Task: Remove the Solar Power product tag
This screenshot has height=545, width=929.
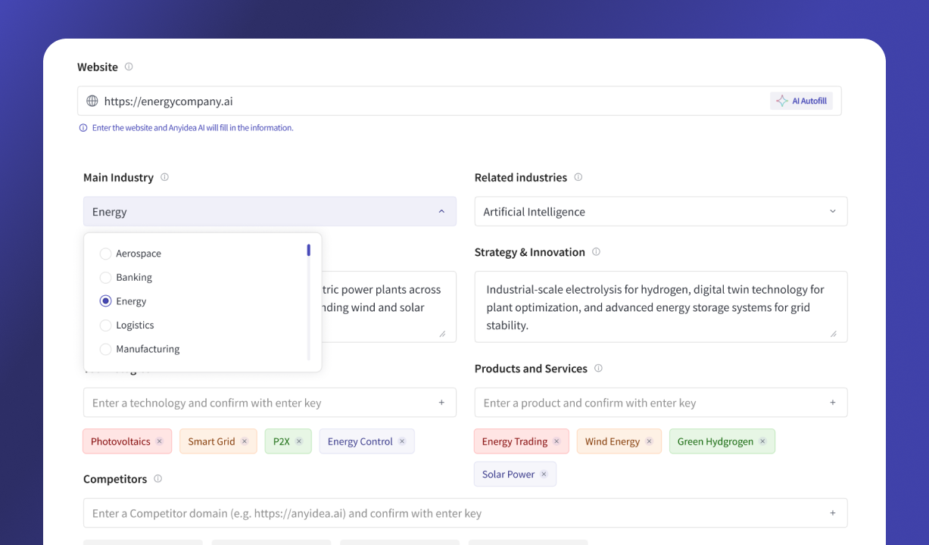Action: [544, 474]
